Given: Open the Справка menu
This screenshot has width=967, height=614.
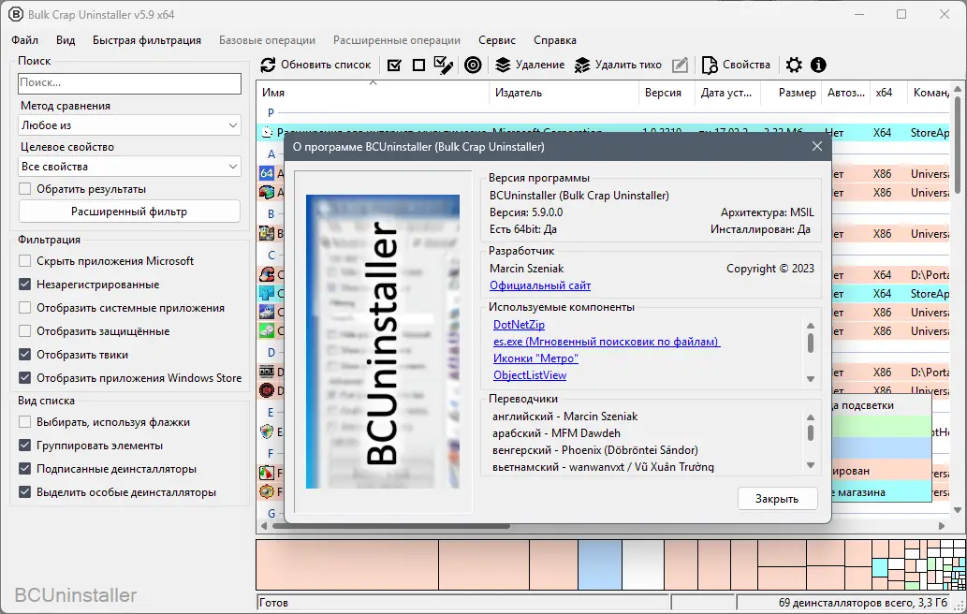Looking at the screenshot, I should point(555,40).
